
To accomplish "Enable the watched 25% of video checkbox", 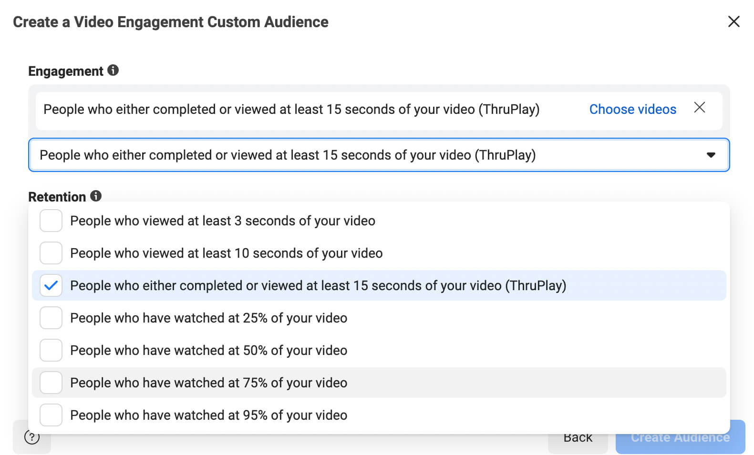I will pos(51,318).
